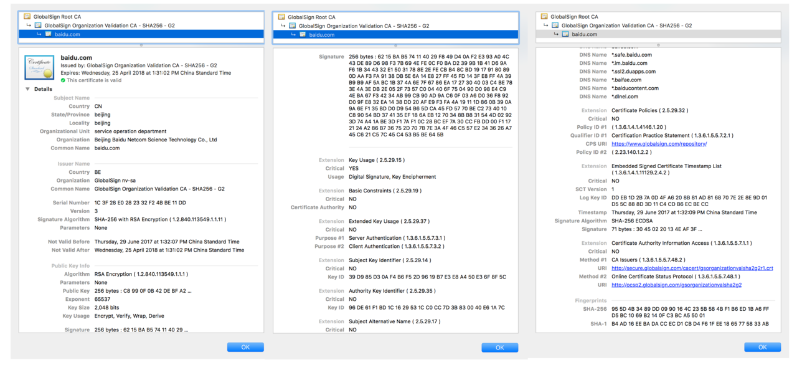The image size is (797, 365).
Task: Click 'Certificate Policies ( 2.5.29.32 )' extension value
Action: point(649,110)
